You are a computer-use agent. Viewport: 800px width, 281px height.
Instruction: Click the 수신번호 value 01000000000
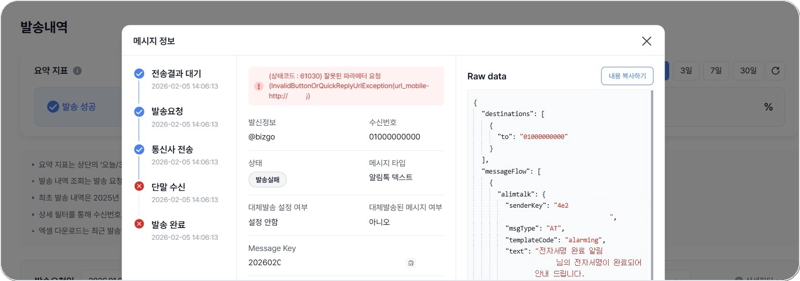click(x=394, y=137)
